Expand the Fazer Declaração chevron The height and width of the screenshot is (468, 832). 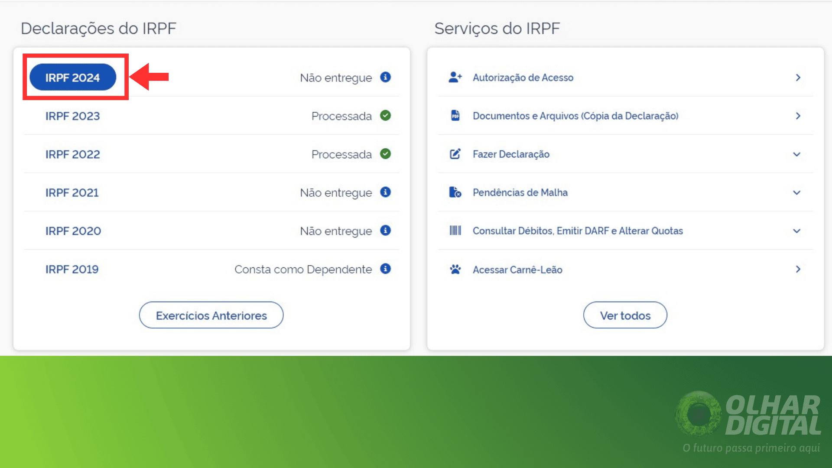796,154
